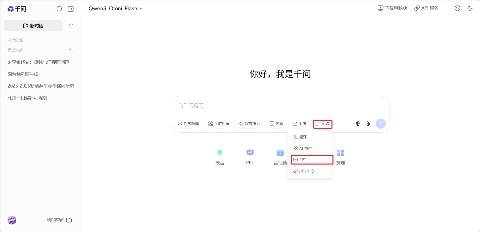Add a new conversation group
480x232 pixels.
(71, 40)
